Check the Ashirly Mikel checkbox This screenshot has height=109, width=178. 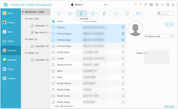53,52
